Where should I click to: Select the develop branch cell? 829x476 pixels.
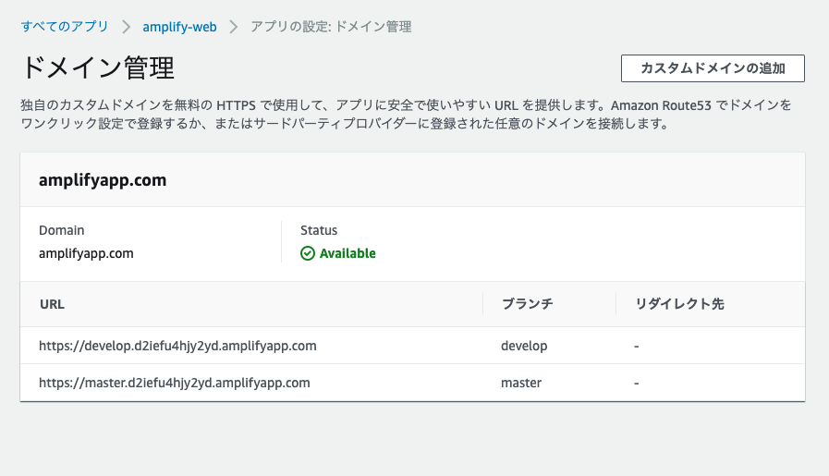click(x=524, y=346)
